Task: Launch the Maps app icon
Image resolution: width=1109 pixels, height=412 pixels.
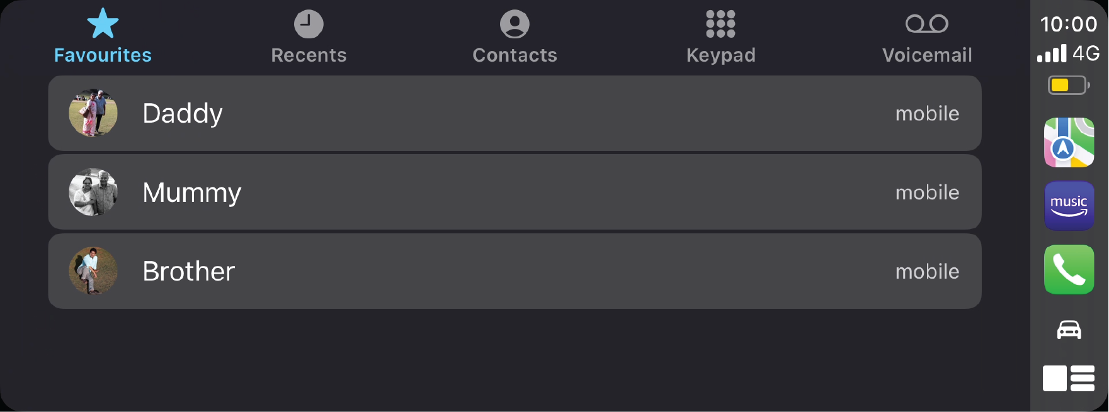Action: coord(1069,142)
